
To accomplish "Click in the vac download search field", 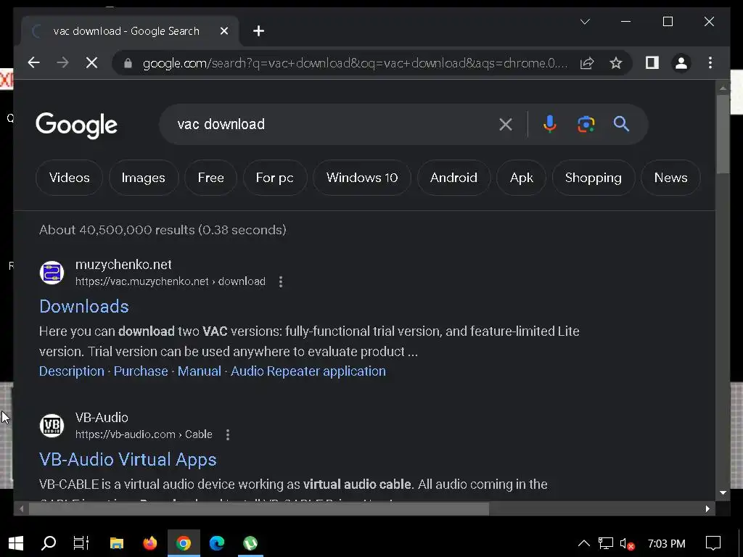I will click(x=332, y=124).
